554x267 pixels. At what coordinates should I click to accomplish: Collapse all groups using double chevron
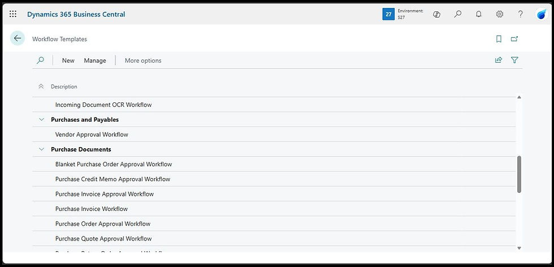tap(41, 87)
